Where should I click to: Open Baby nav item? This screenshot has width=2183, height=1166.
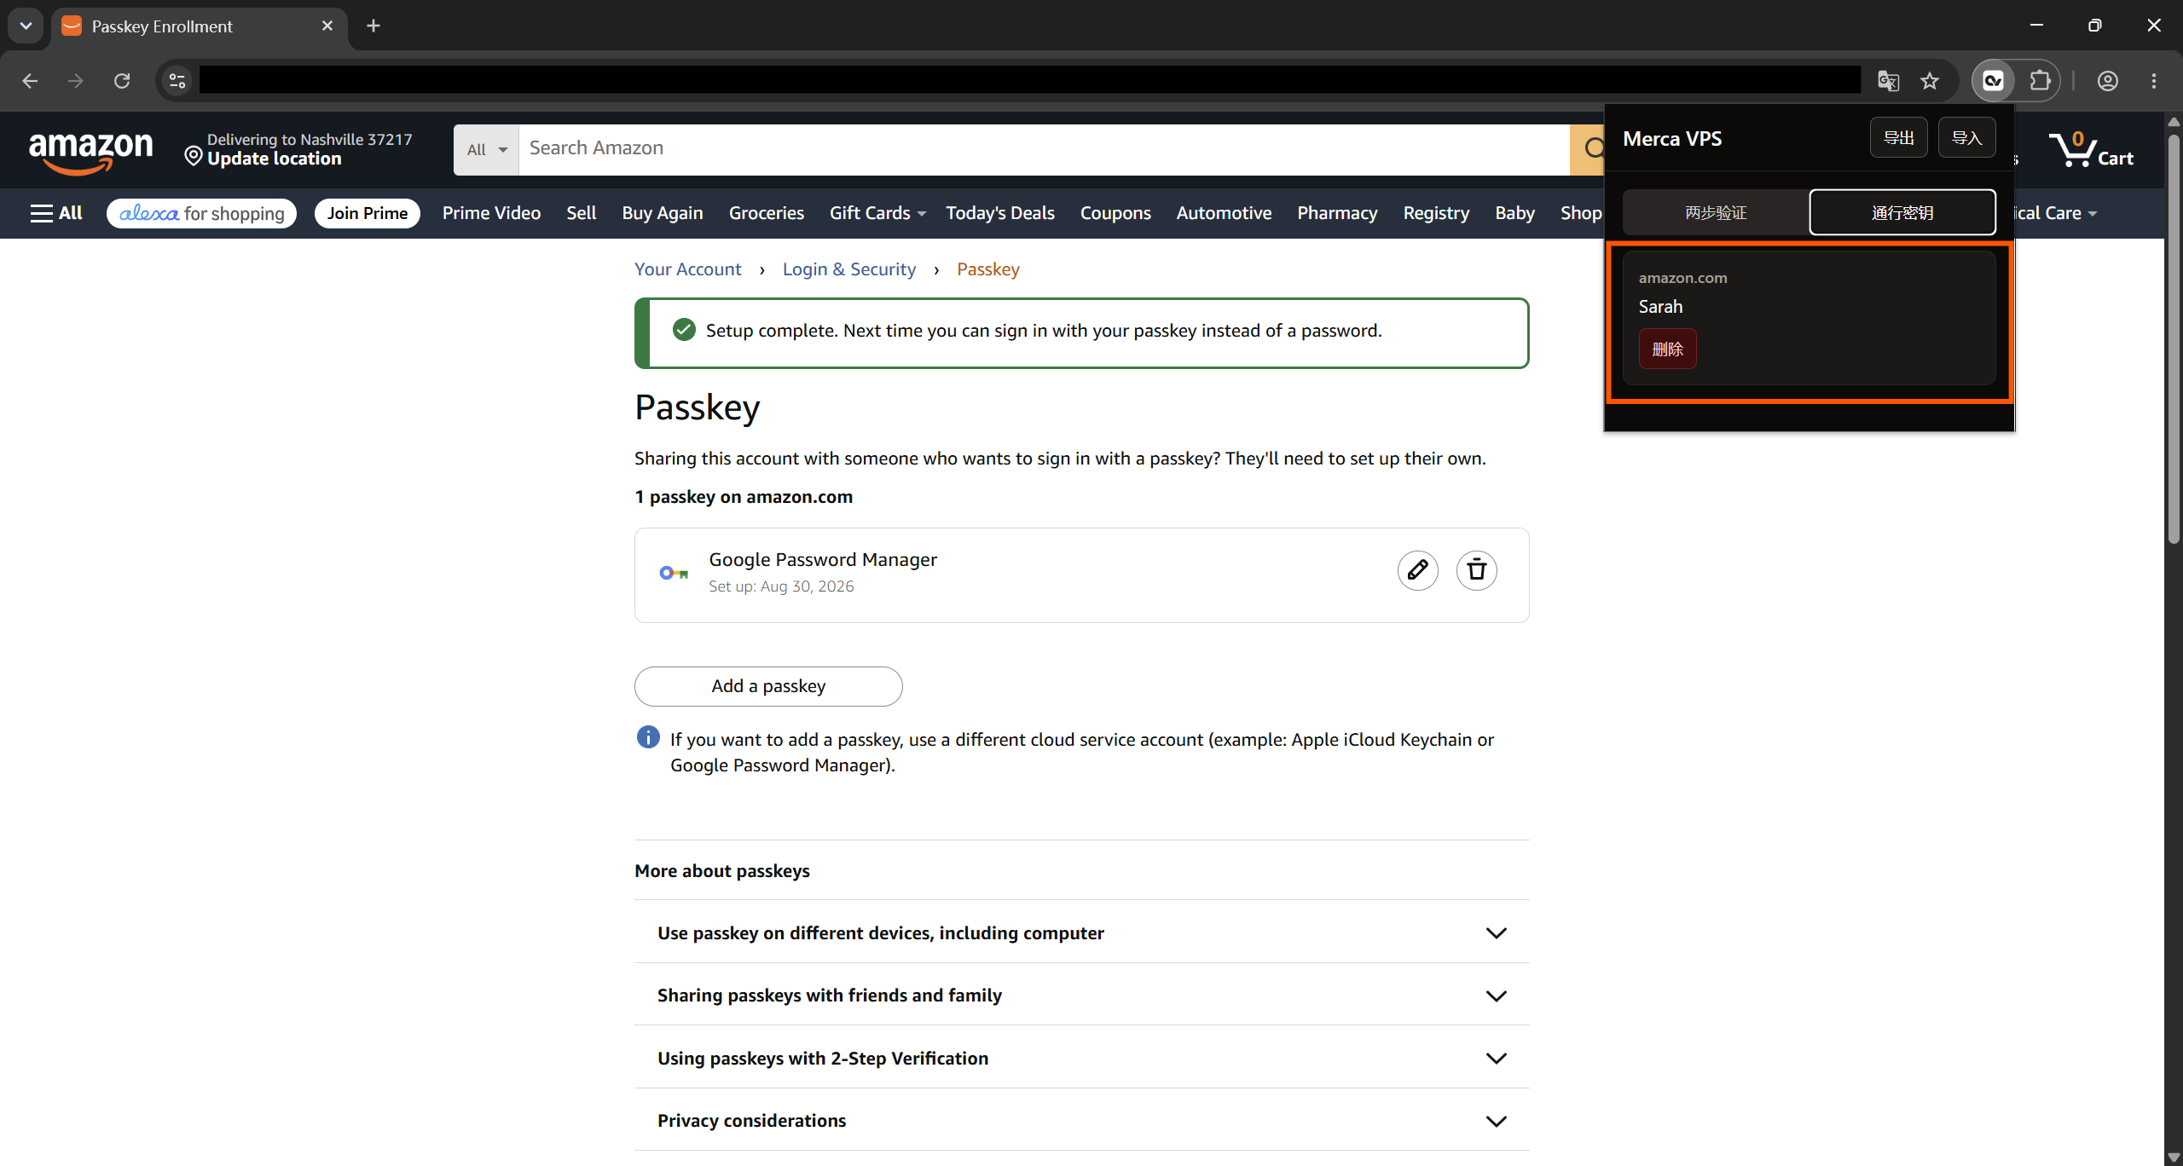coord(1514,213)
